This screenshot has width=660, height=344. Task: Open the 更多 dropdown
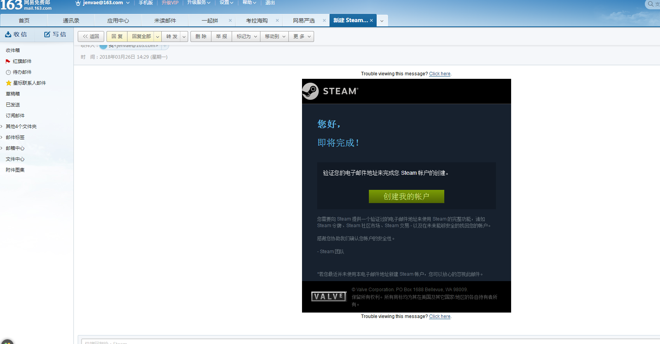pos(301,36)
